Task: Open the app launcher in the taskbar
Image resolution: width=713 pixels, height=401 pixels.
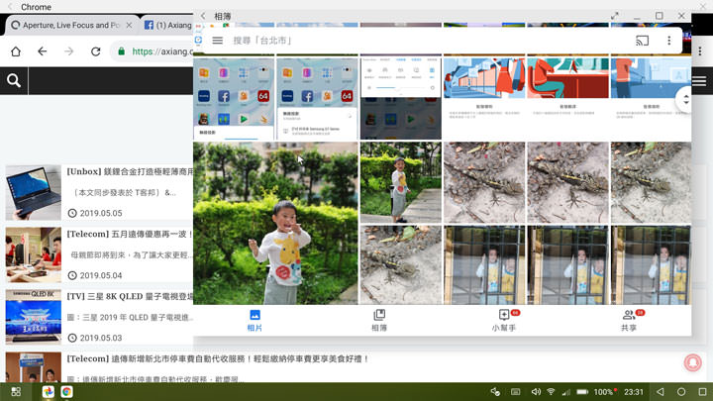Action: [x=17, y=392]
